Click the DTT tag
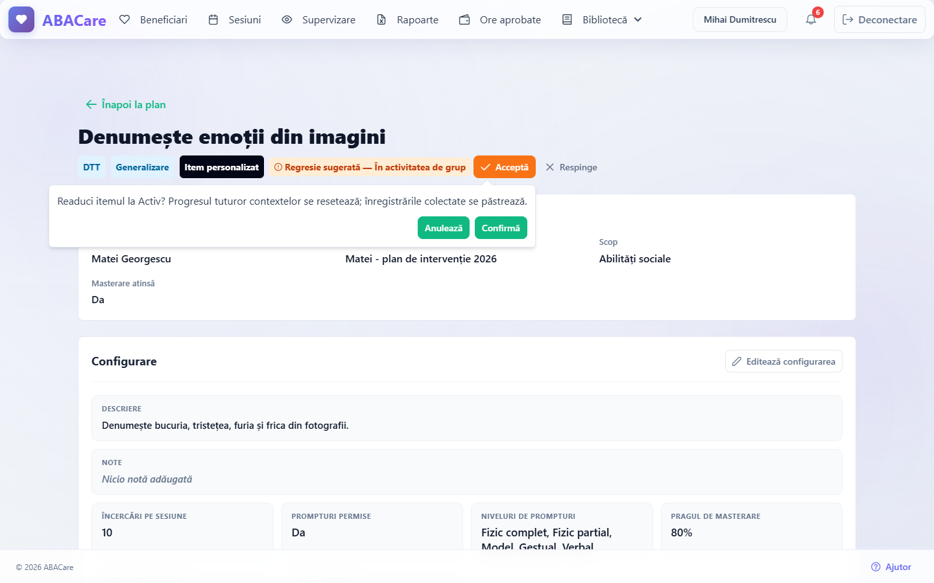The image size is (934, 583). [91, 167]
